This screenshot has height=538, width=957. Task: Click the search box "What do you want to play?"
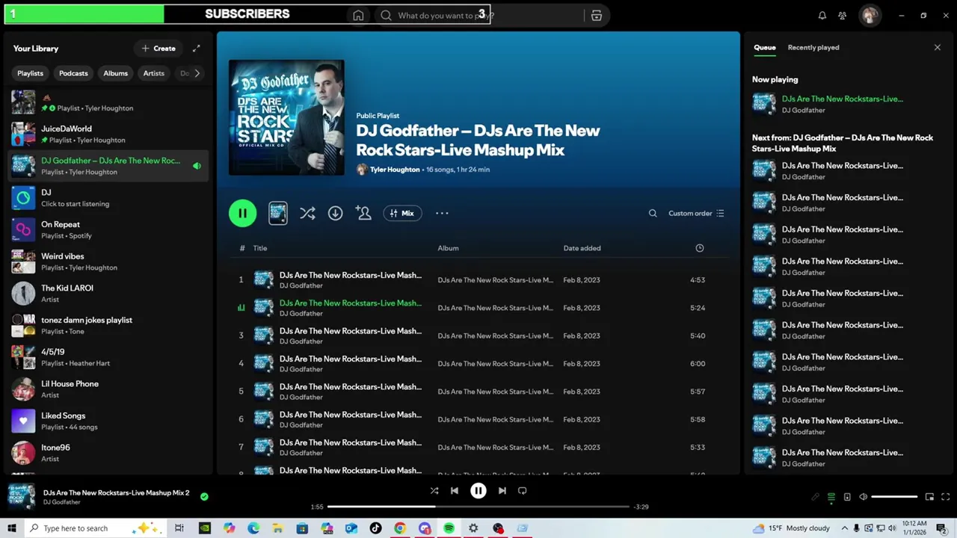click(x=478, y=16)
